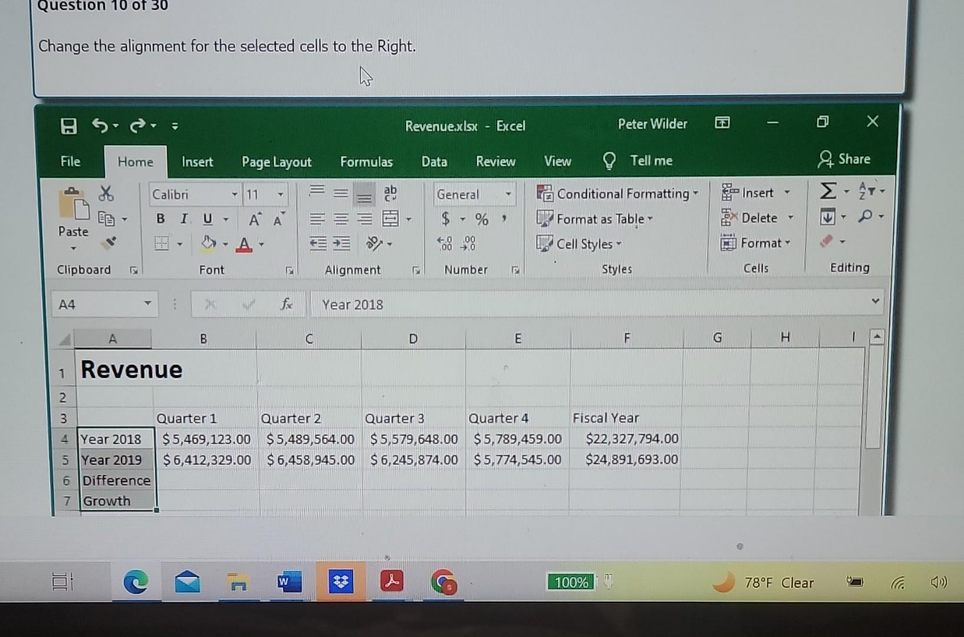
Task: Open Conditional Formatting menu
Action: [x=617, y=193]
